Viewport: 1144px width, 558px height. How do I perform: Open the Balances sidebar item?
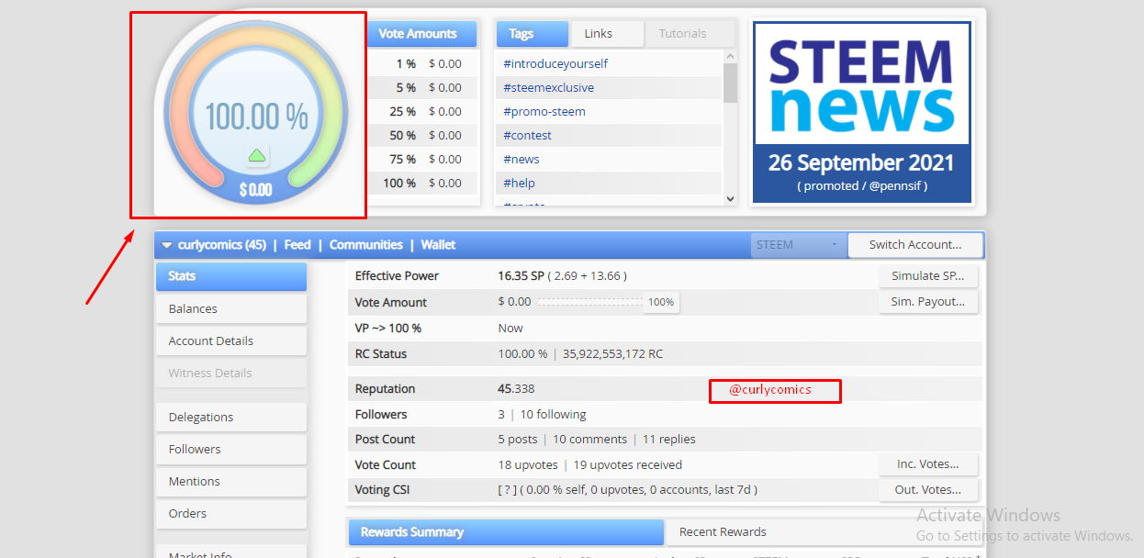click(x=230, y=308)
